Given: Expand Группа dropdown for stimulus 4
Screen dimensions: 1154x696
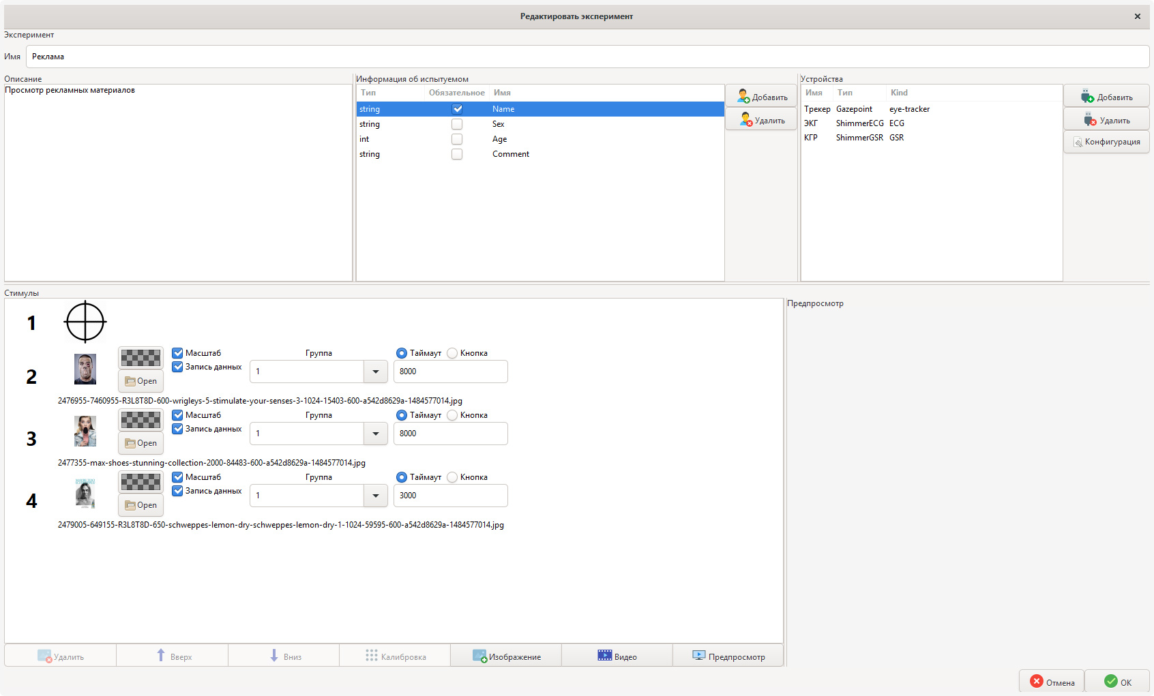Looking at the screenshot, I should click(x=376, y=496).
